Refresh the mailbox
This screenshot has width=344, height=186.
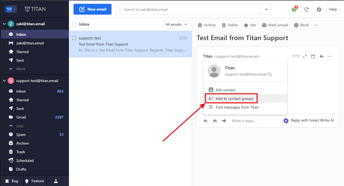point(307,9)
